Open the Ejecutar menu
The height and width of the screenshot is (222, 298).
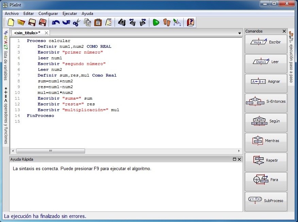69,14
